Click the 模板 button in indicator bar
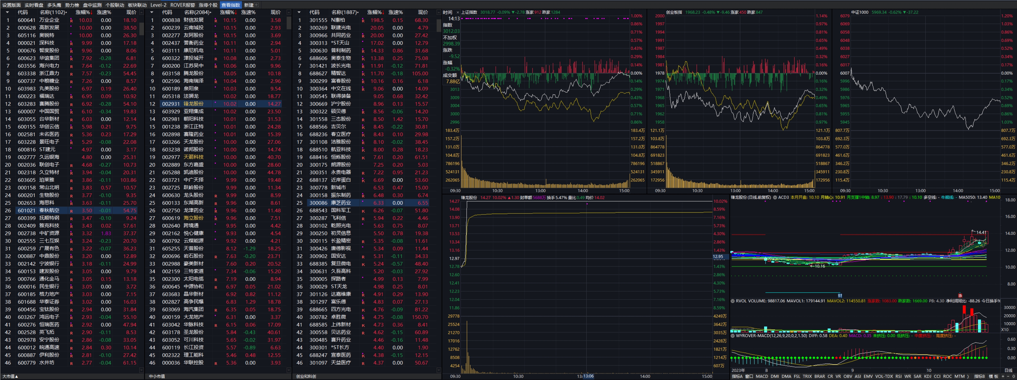Viewport: 1017px width, 380px height. click(993, 377)
